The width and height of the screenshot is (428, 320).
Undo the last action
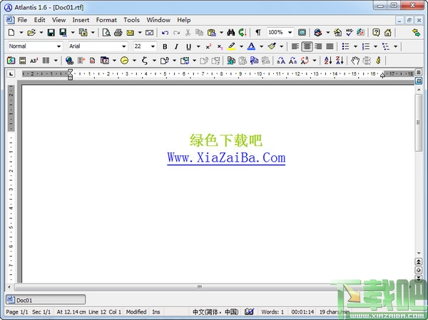(165, 33)
